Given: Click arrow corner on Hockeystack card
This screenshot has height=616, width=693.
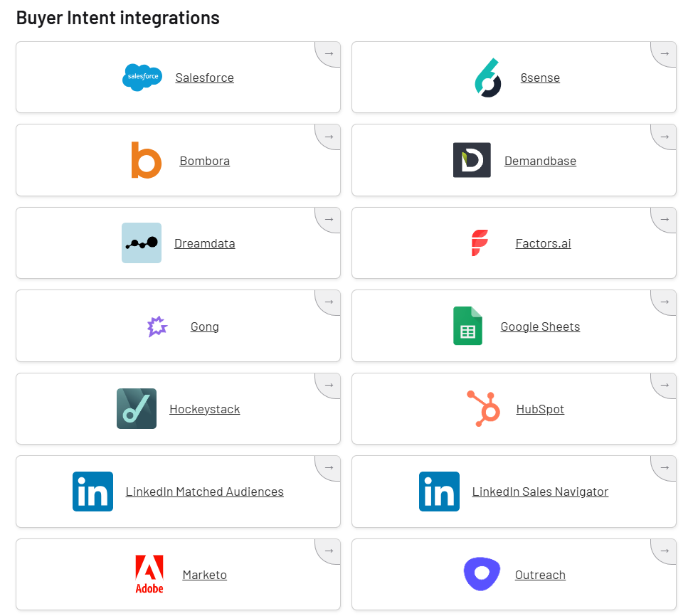Looking at the screenshot, I should click(329, 385).
